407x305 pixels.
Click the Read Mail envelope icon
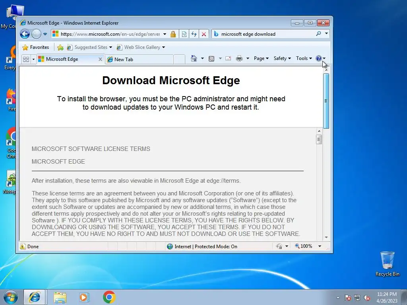pos(228,58)
